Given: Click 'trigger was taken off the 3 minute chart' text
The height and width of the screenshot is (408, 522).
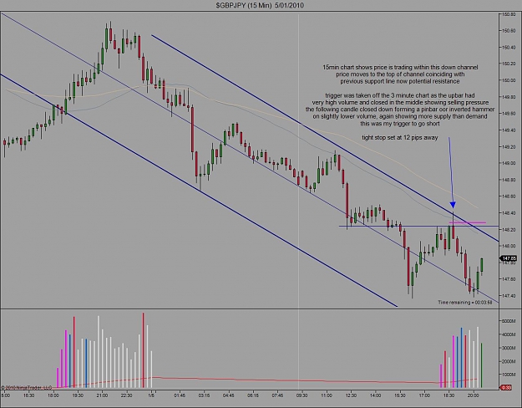Looking at the screenshot, I should click(400, 95).
